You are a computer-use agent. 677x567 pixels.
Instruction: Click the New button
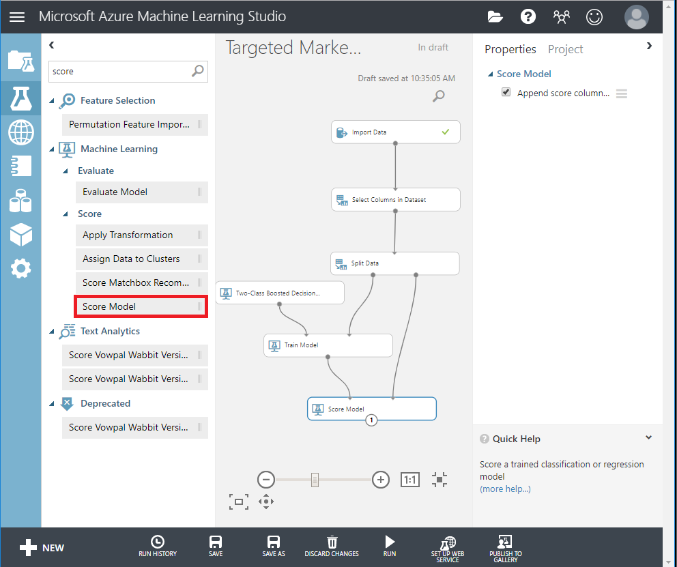(x=42, y=547)
